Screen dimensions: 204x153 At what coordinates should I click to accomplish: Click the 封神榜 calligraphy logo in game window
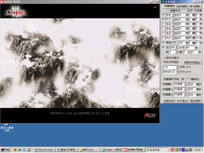pos(15,12)
